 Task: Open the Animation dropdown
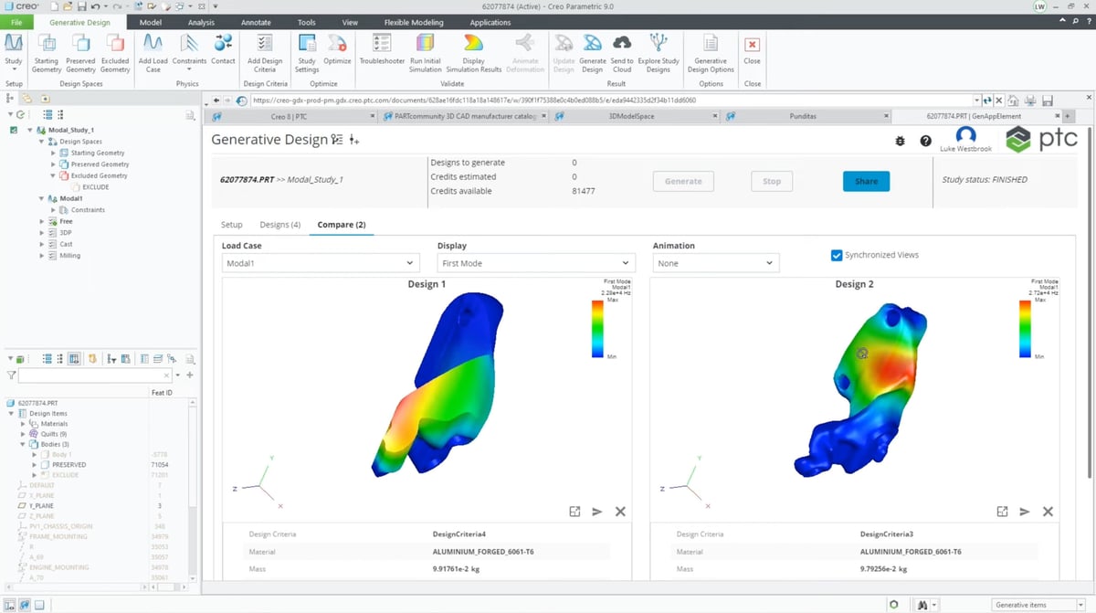pyautogui.click(x=715, y=263)
